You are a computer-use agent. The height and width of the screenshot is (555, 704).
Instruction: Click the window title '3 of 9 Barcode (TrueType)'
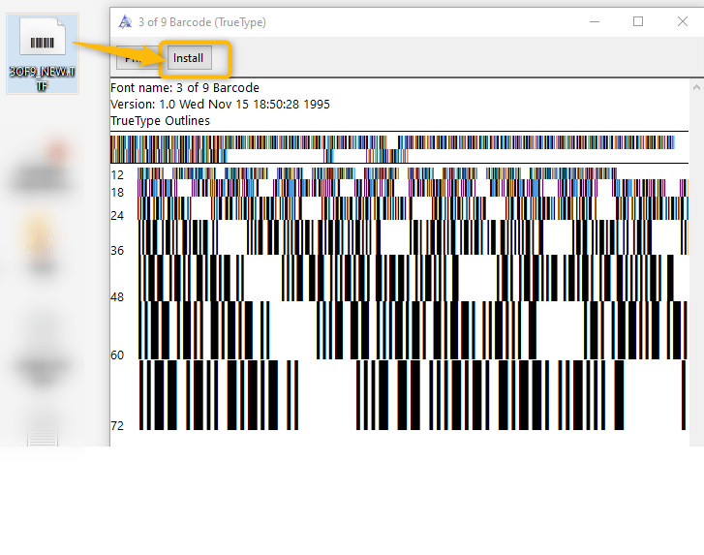click(x=203, y=22)
